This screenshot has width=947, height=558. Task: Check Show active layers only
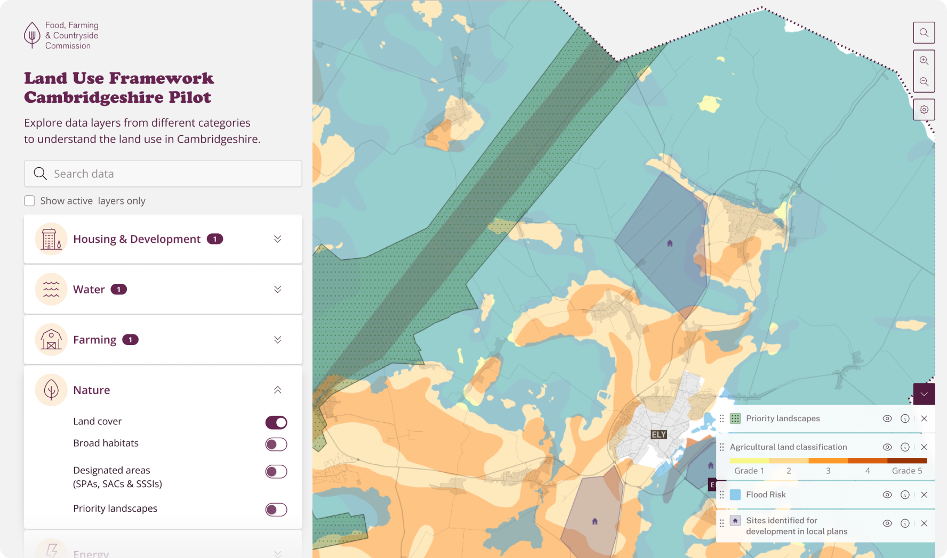[x=29, y=201]
